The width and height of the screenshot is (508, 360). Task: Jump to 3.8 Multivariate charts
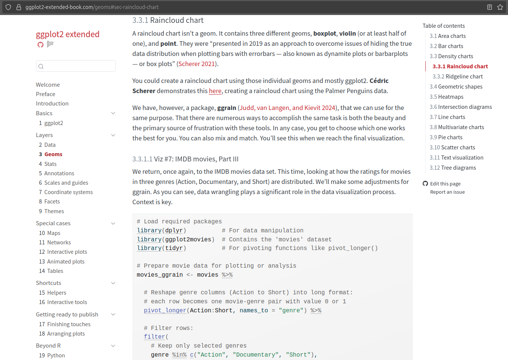click(x=457, y=127)
